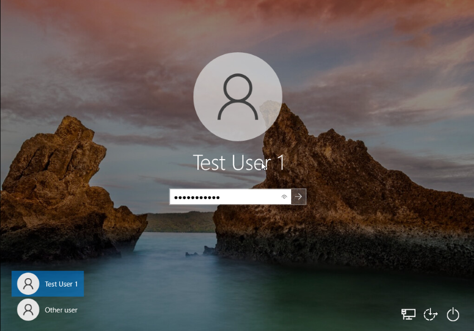This screenshot has width=474, height=331.
Task: Open power options for shutdown
Action: pyautogui.click(x=453, y=314)
